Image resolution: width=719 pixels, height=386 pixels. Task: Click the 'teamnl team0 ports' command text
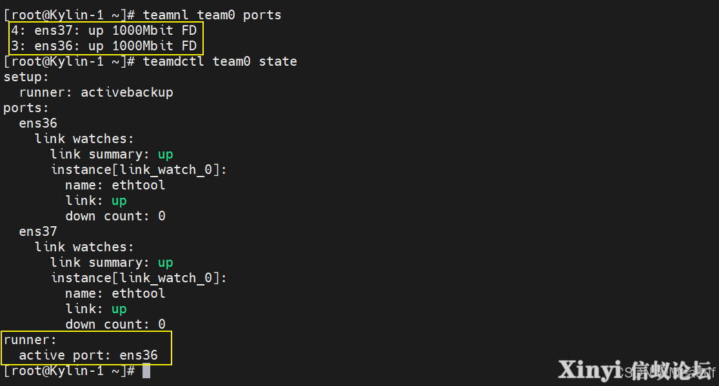pos(212,15)
